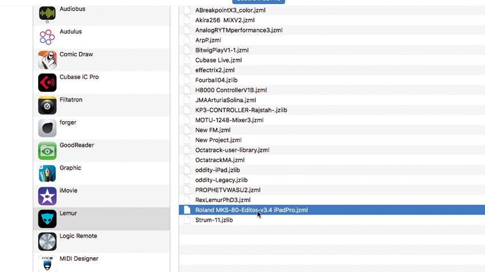This screenshot has width=485, height=272.
Task: Select the Filtatron app icon
Action: click(x=47, y=105)
